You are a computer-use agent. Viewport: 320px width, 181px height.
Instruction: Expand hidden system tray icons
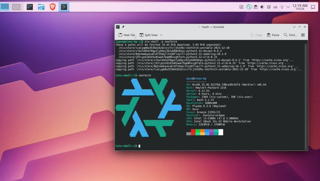tap(288, 7)
